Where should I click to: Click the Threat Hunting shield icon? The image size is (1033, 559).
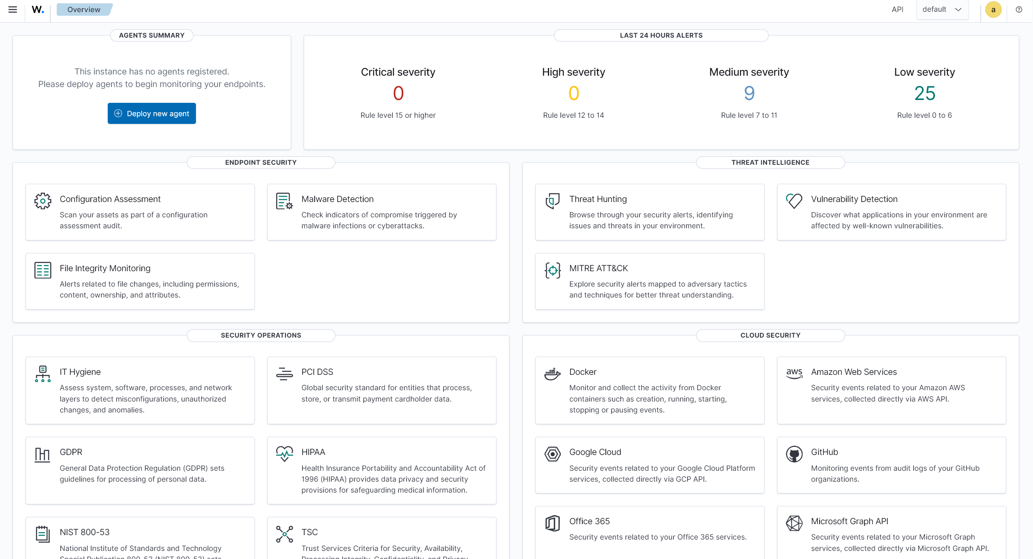coord(552,201)
